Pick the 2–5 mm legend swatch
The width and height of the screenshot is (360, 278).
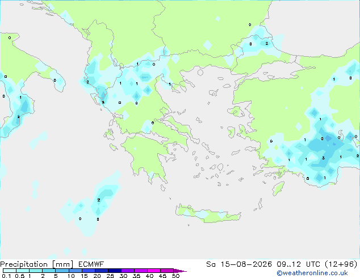click(x=49, y=271)
